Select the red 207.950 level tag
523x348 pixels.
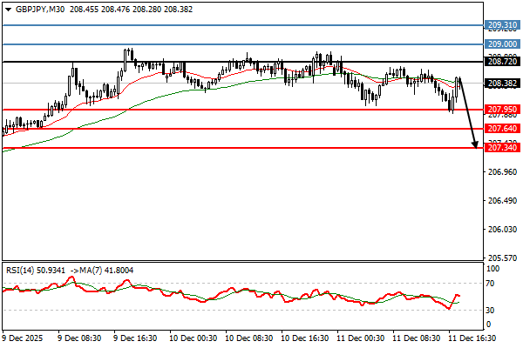pos(501,110)
